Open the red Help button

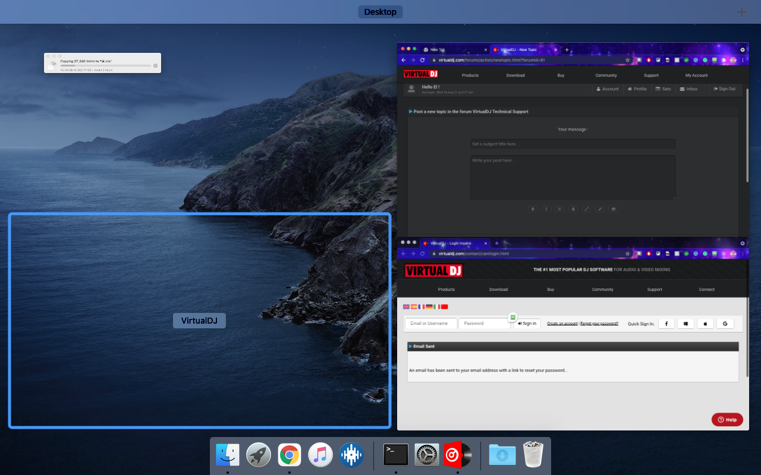727,419
